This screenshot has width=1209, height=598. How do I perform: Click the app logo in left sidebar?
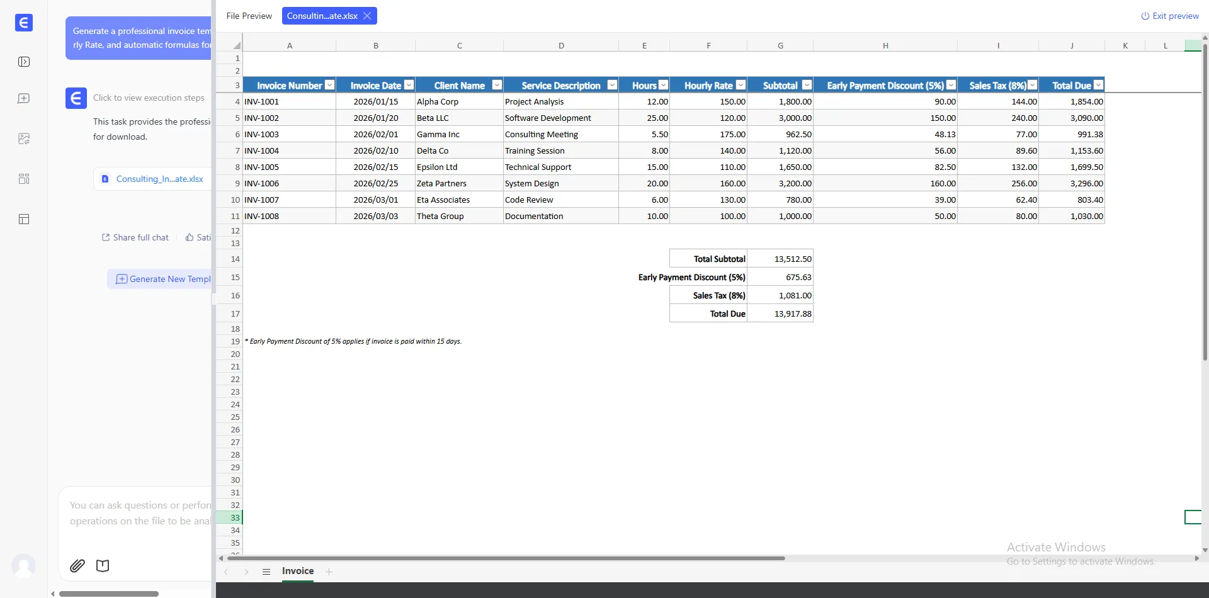coord(24,23)
